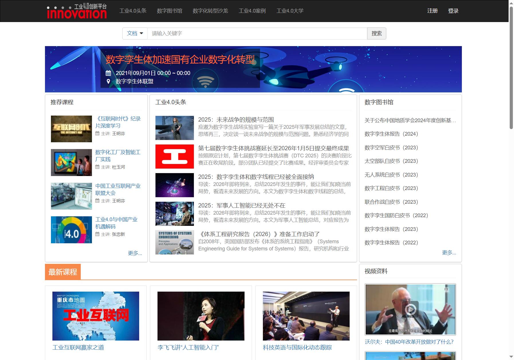Open 工业4.0案例 nav item
The width and height of the screenshot is (514, 360).
(252, 11)
